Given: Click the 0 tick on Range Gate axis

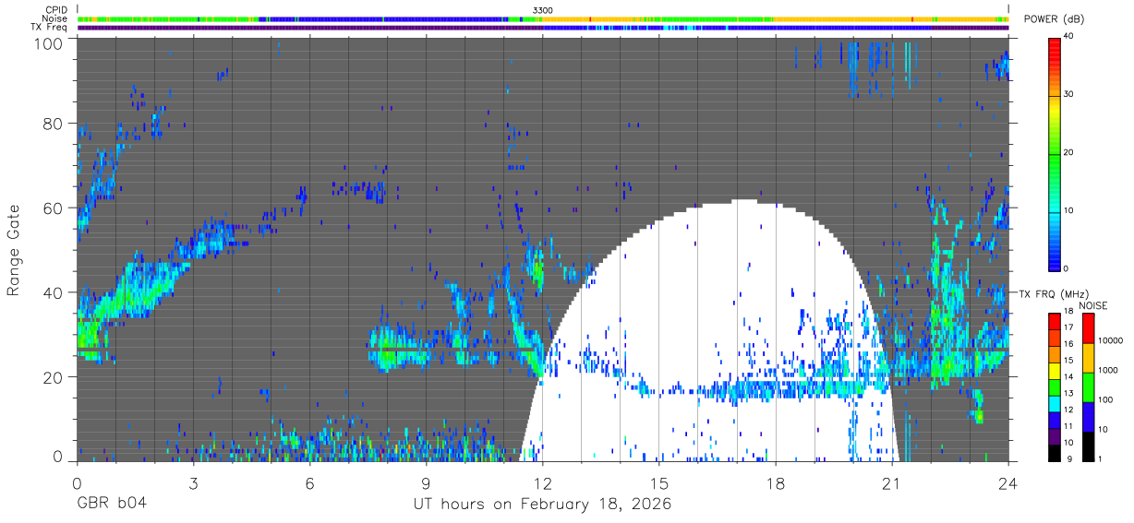Looking at the screenshot, I should pos(57,456).
